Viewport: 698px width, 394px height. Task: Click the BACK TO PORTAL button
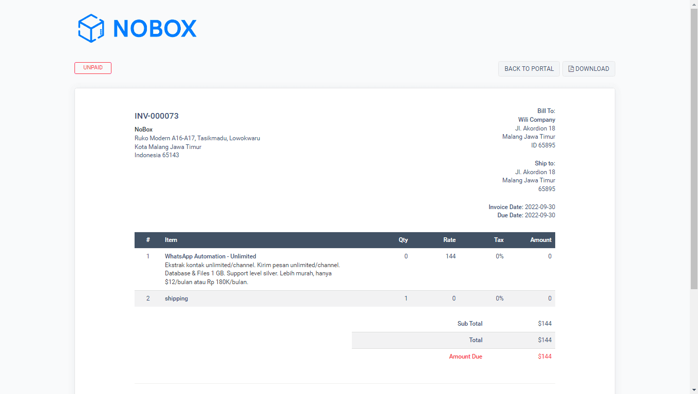(x=529, y=68)
